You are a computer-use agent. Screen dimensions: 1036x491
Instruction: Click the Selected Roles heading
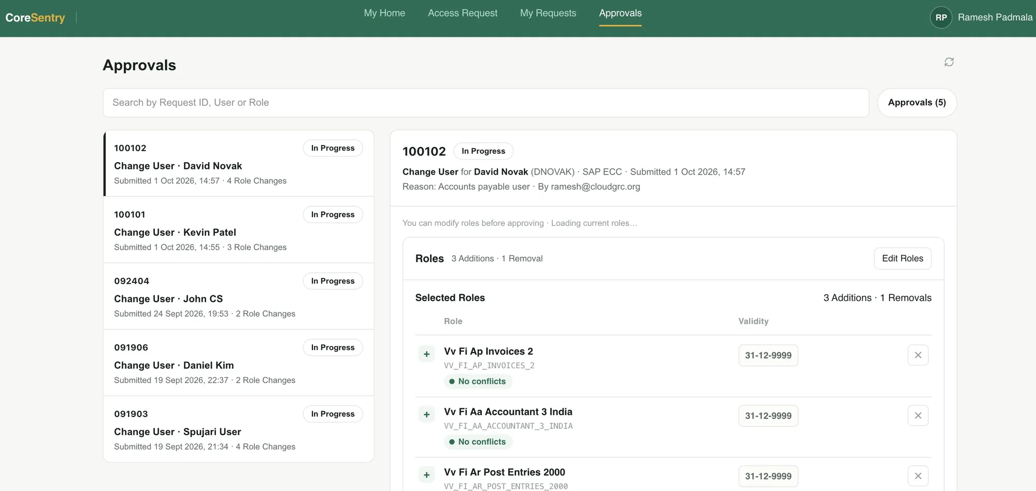point(450,298)
